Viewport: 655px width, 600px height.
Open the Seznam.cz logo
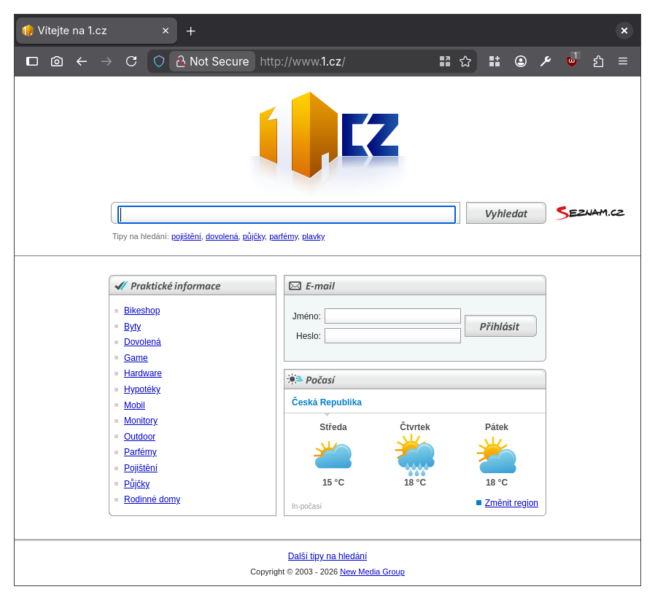coord(590,213)
